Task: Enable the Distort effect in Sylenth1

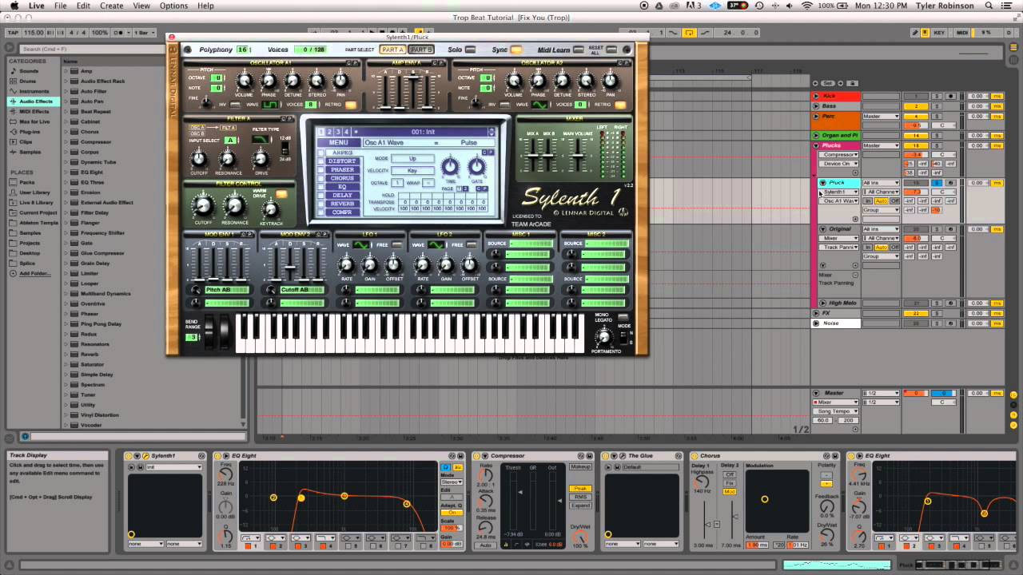Action: tap(321, 161)
